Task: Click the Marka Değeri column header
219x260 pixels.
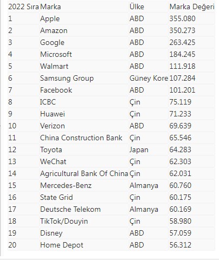Action: click(192, 7)
